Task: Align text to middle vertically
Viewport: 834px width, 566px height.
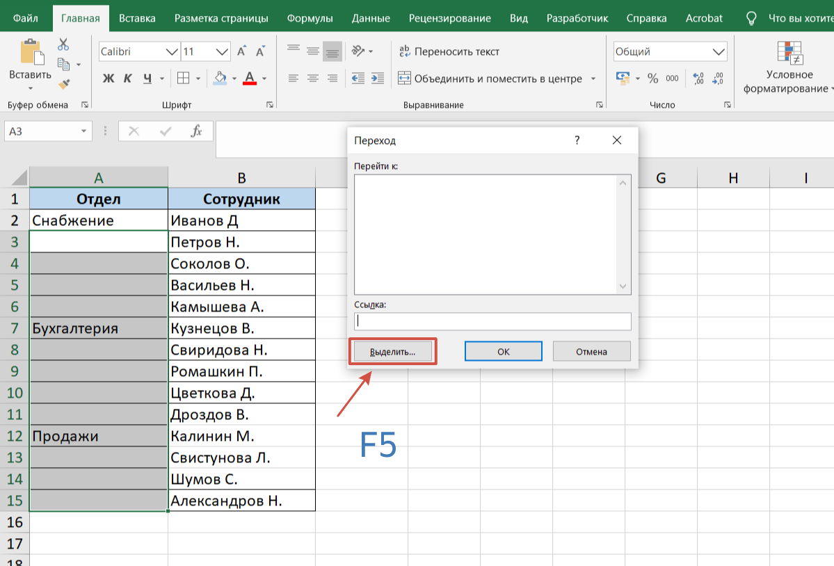Action: click(313, 51)
